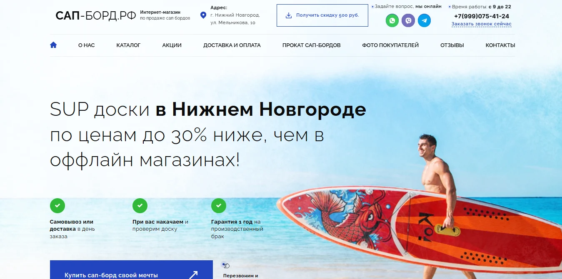
Task: Open WhatsApp chat icon
Action: [x=392, y=20]
